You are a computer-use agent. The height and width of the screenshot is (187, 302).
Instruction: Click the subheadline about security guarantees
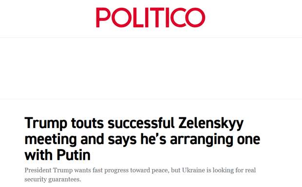click(x=140, y=175)
